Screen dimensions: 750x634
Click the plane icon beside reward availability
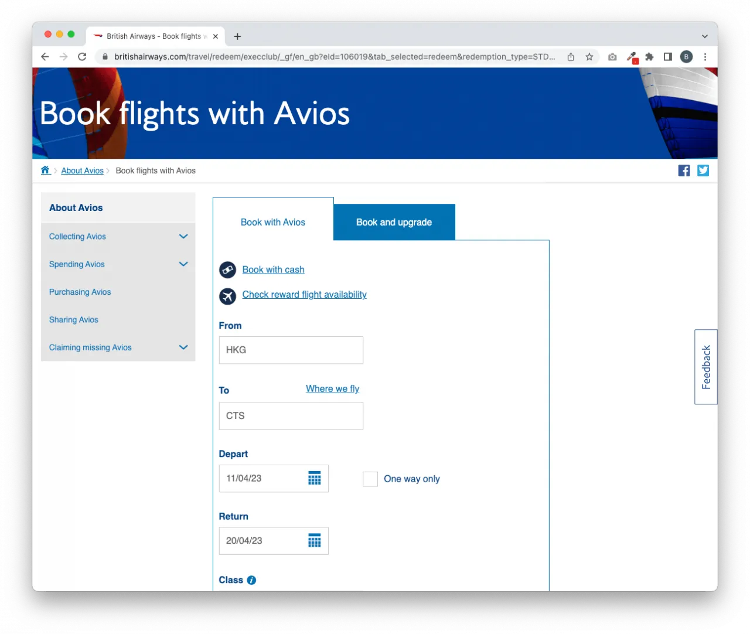pos(227,296)
